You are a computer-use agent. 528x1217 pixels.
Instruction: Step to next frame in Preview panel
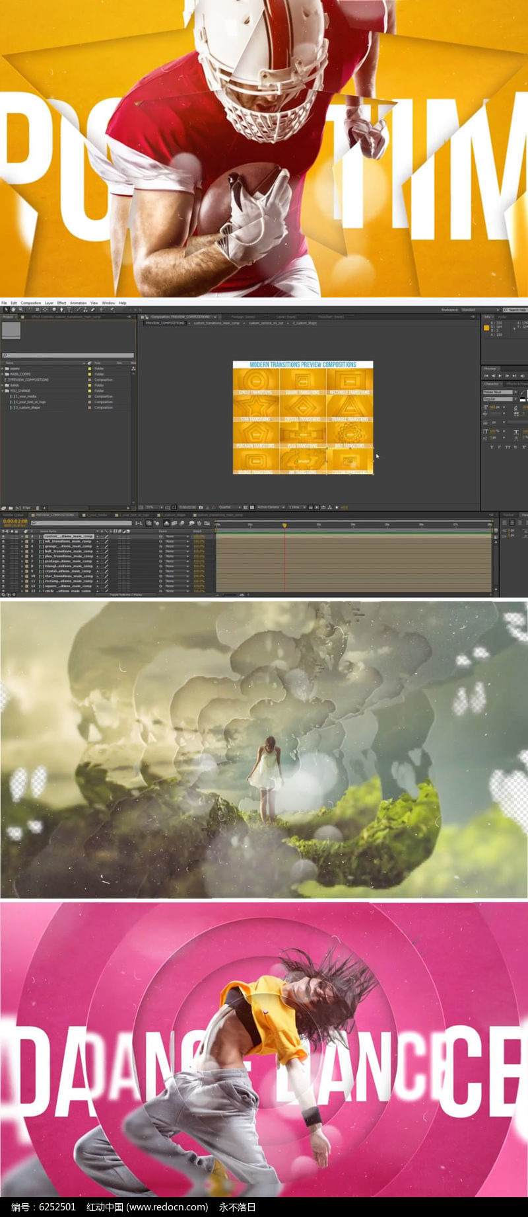[506, 375]
